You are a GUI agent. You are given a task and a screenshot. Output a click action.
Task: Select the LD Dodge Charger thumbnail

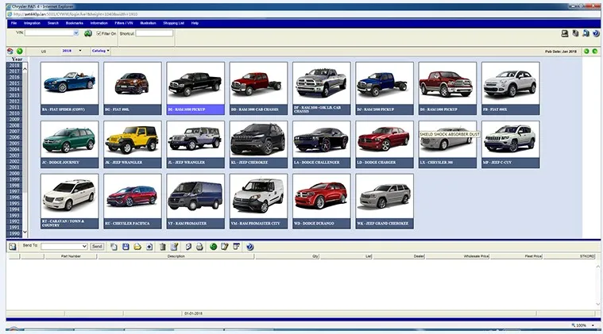[385, 144]
